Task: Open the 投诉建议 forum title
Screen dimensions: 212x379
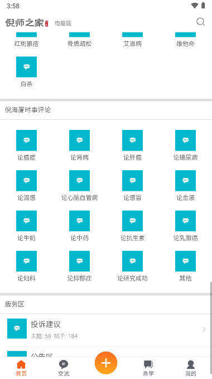Action: (46, 324)
